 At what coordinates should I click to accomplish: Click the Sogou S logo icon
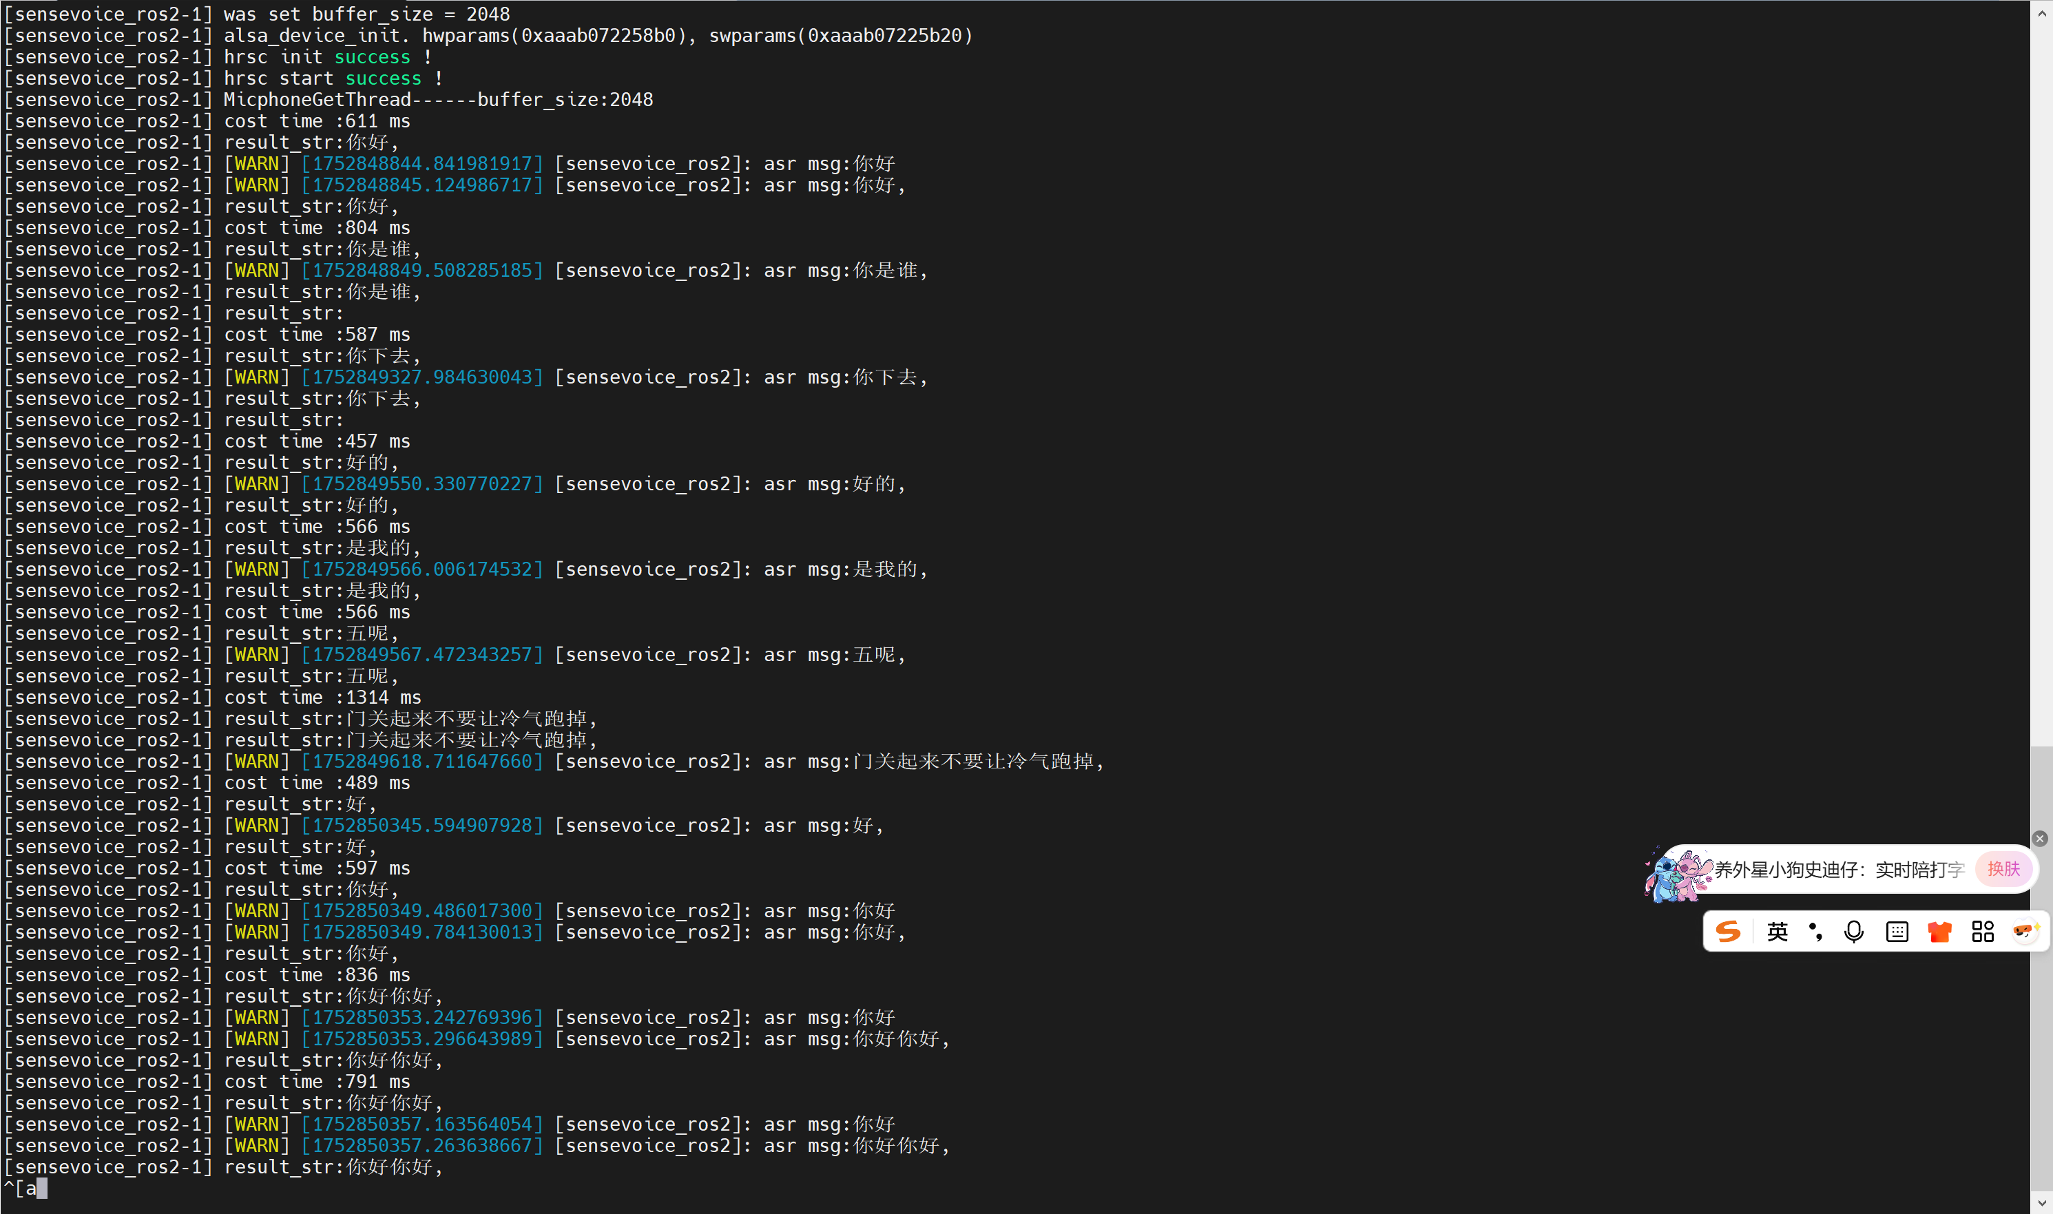(1727, 932)
